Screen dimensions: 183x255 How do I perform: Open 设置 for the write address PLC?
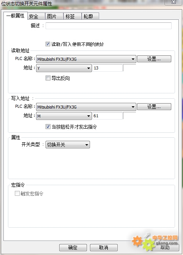(154, 107)
